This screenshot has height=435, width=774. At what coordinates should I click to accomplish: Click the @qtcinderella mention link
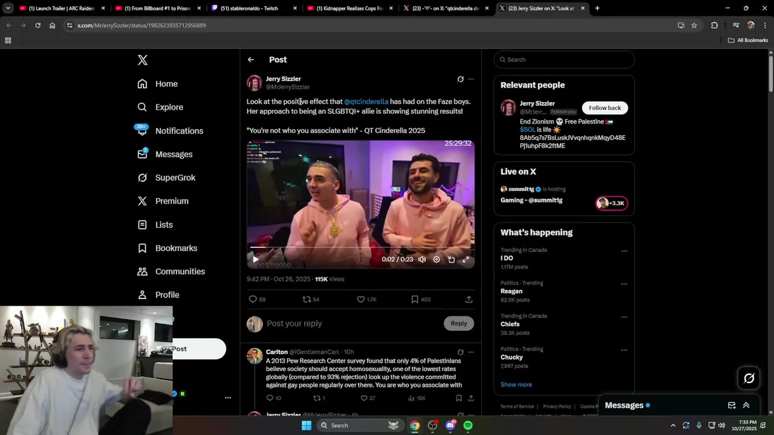coord(366,101)
